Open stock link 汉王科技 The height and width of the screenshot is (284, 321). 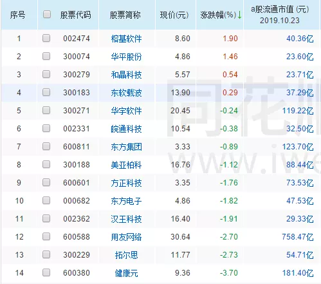click(x=126, y=219)
